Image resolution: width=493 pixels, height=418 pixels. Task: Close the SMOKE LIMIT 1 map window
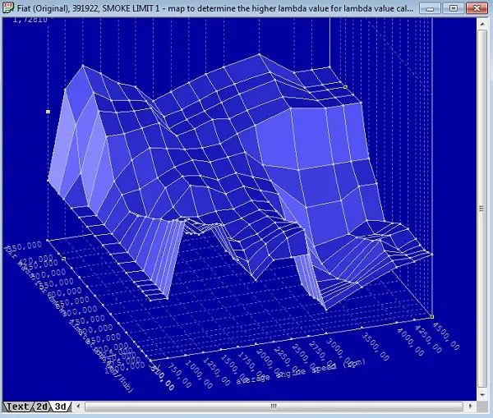coord(474,8)
